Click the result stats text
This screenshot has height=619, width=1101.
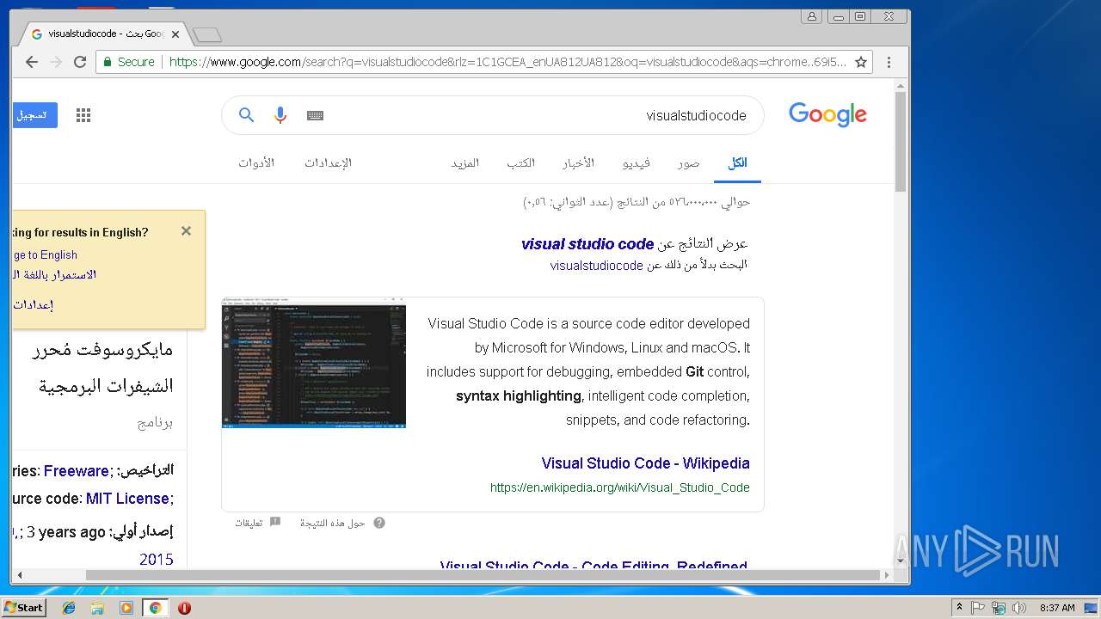tap(637, 202)
